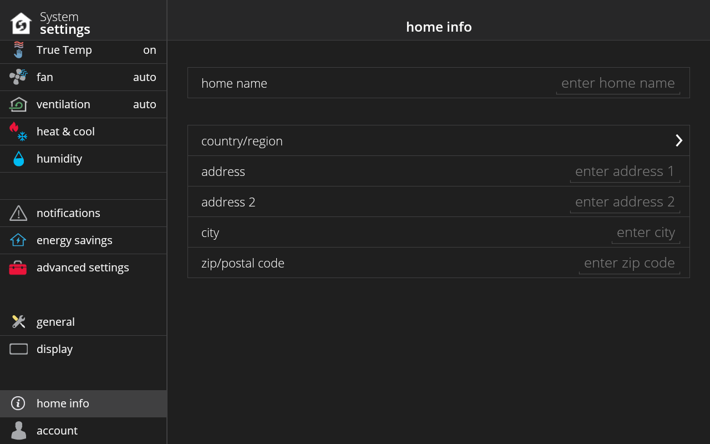Open the display settings entry
The image size is (710, 444).
click(x=83, y=349)
